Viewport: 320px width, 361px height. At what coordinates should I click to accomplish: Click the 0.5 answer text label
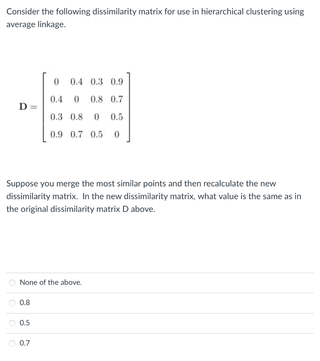pos(24,323)
